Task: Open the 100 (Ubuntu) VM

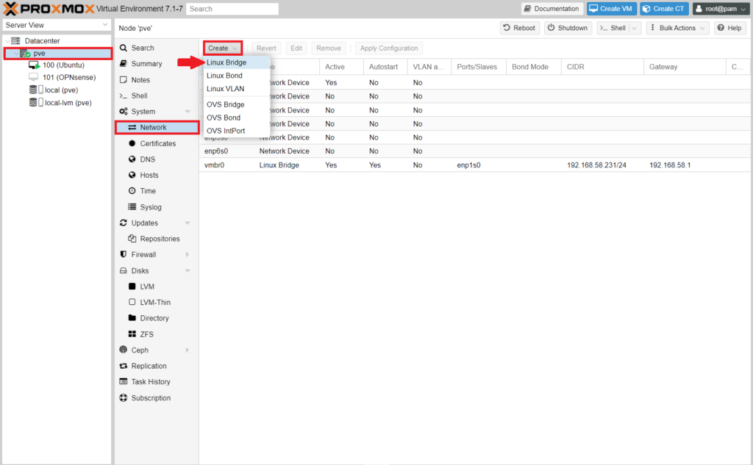Action: [63, 65]
